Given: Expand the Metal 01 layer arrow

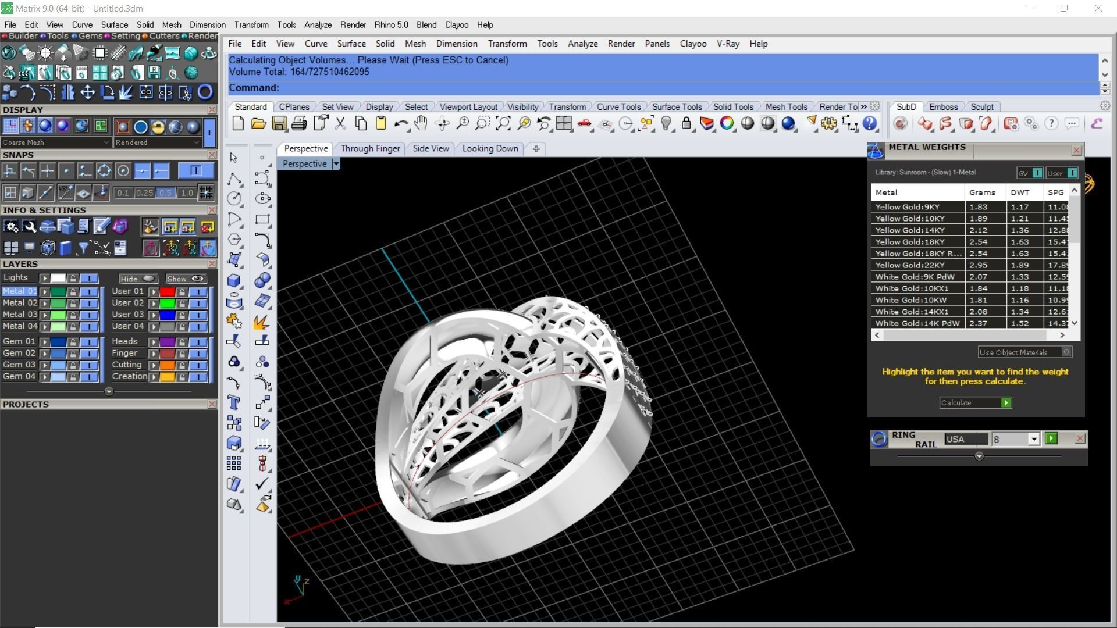Looking at the screenshot, I should click(45, 292).
